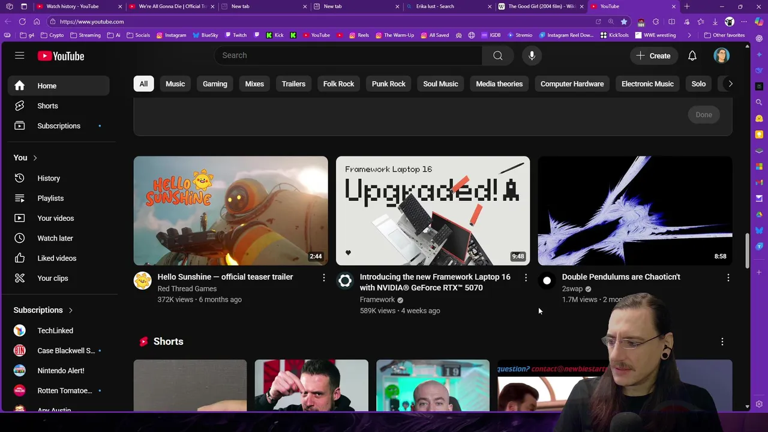Open Your clips in the sidebar
The width and height of the screenshot is (768, 432).
click(x=59, y=278)
